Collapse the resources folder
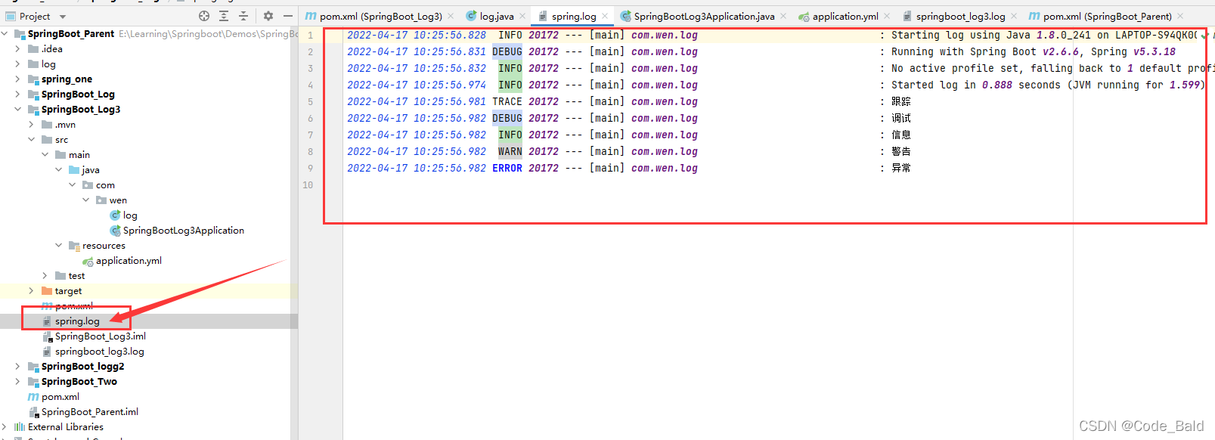The width and height of the screenshot is (1215, 440). 59,245
